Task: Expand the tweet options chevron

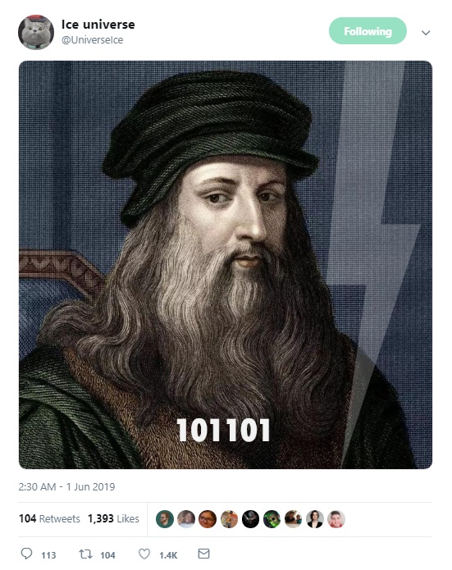Action: click(426, 33)
